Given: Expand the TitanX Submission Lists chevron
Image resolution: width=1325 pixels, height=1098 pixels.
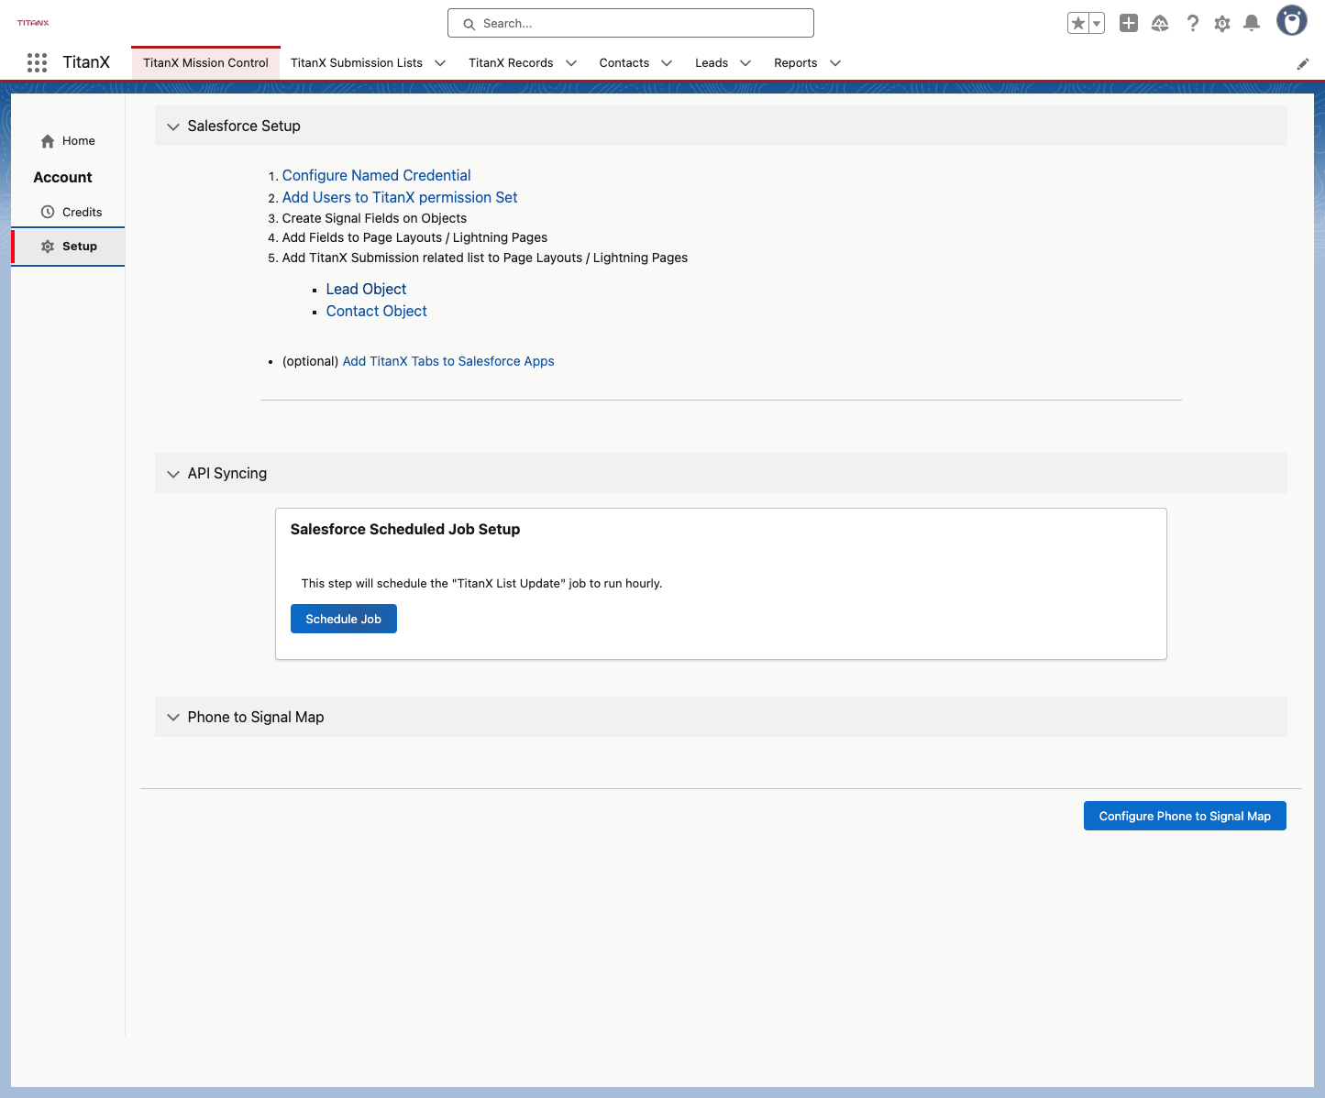Looking at the screenshot, I should [440, 63].
